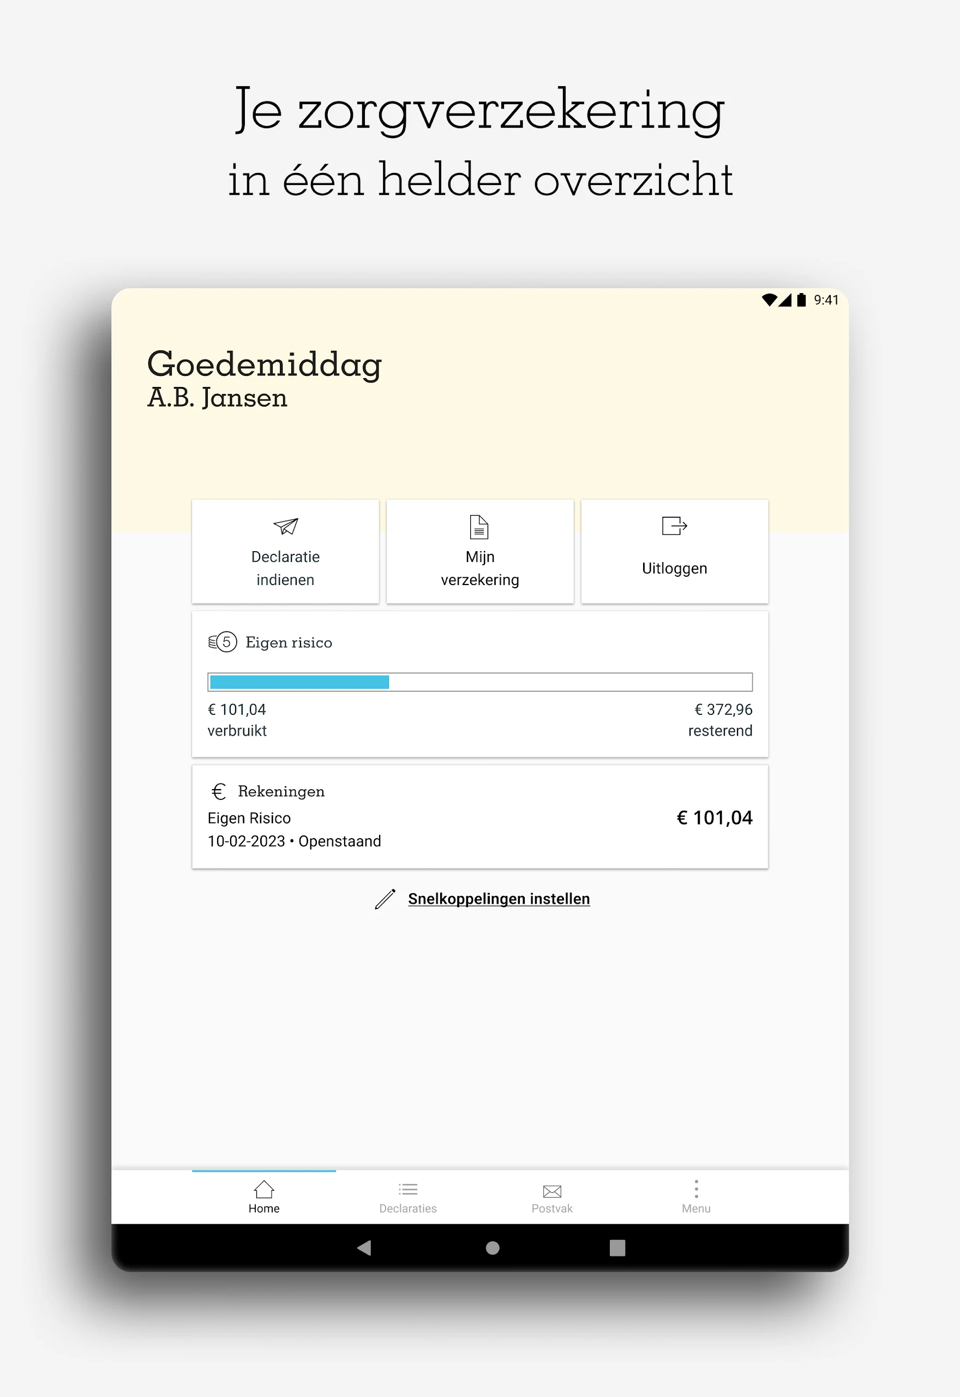Tap the Android recent apps square
This screenshot has width=960, height=1397.
pos(617,1248)
